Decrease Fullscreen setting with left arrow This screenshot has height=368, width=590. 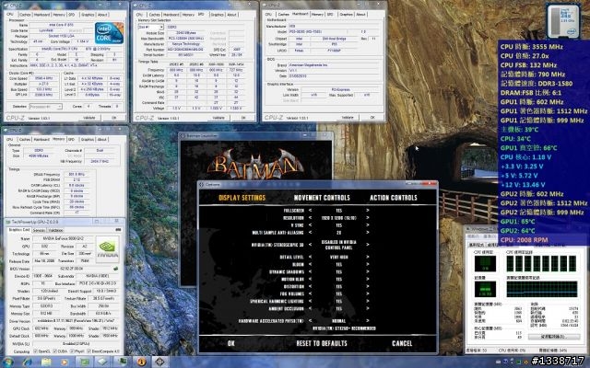point(310,211)
